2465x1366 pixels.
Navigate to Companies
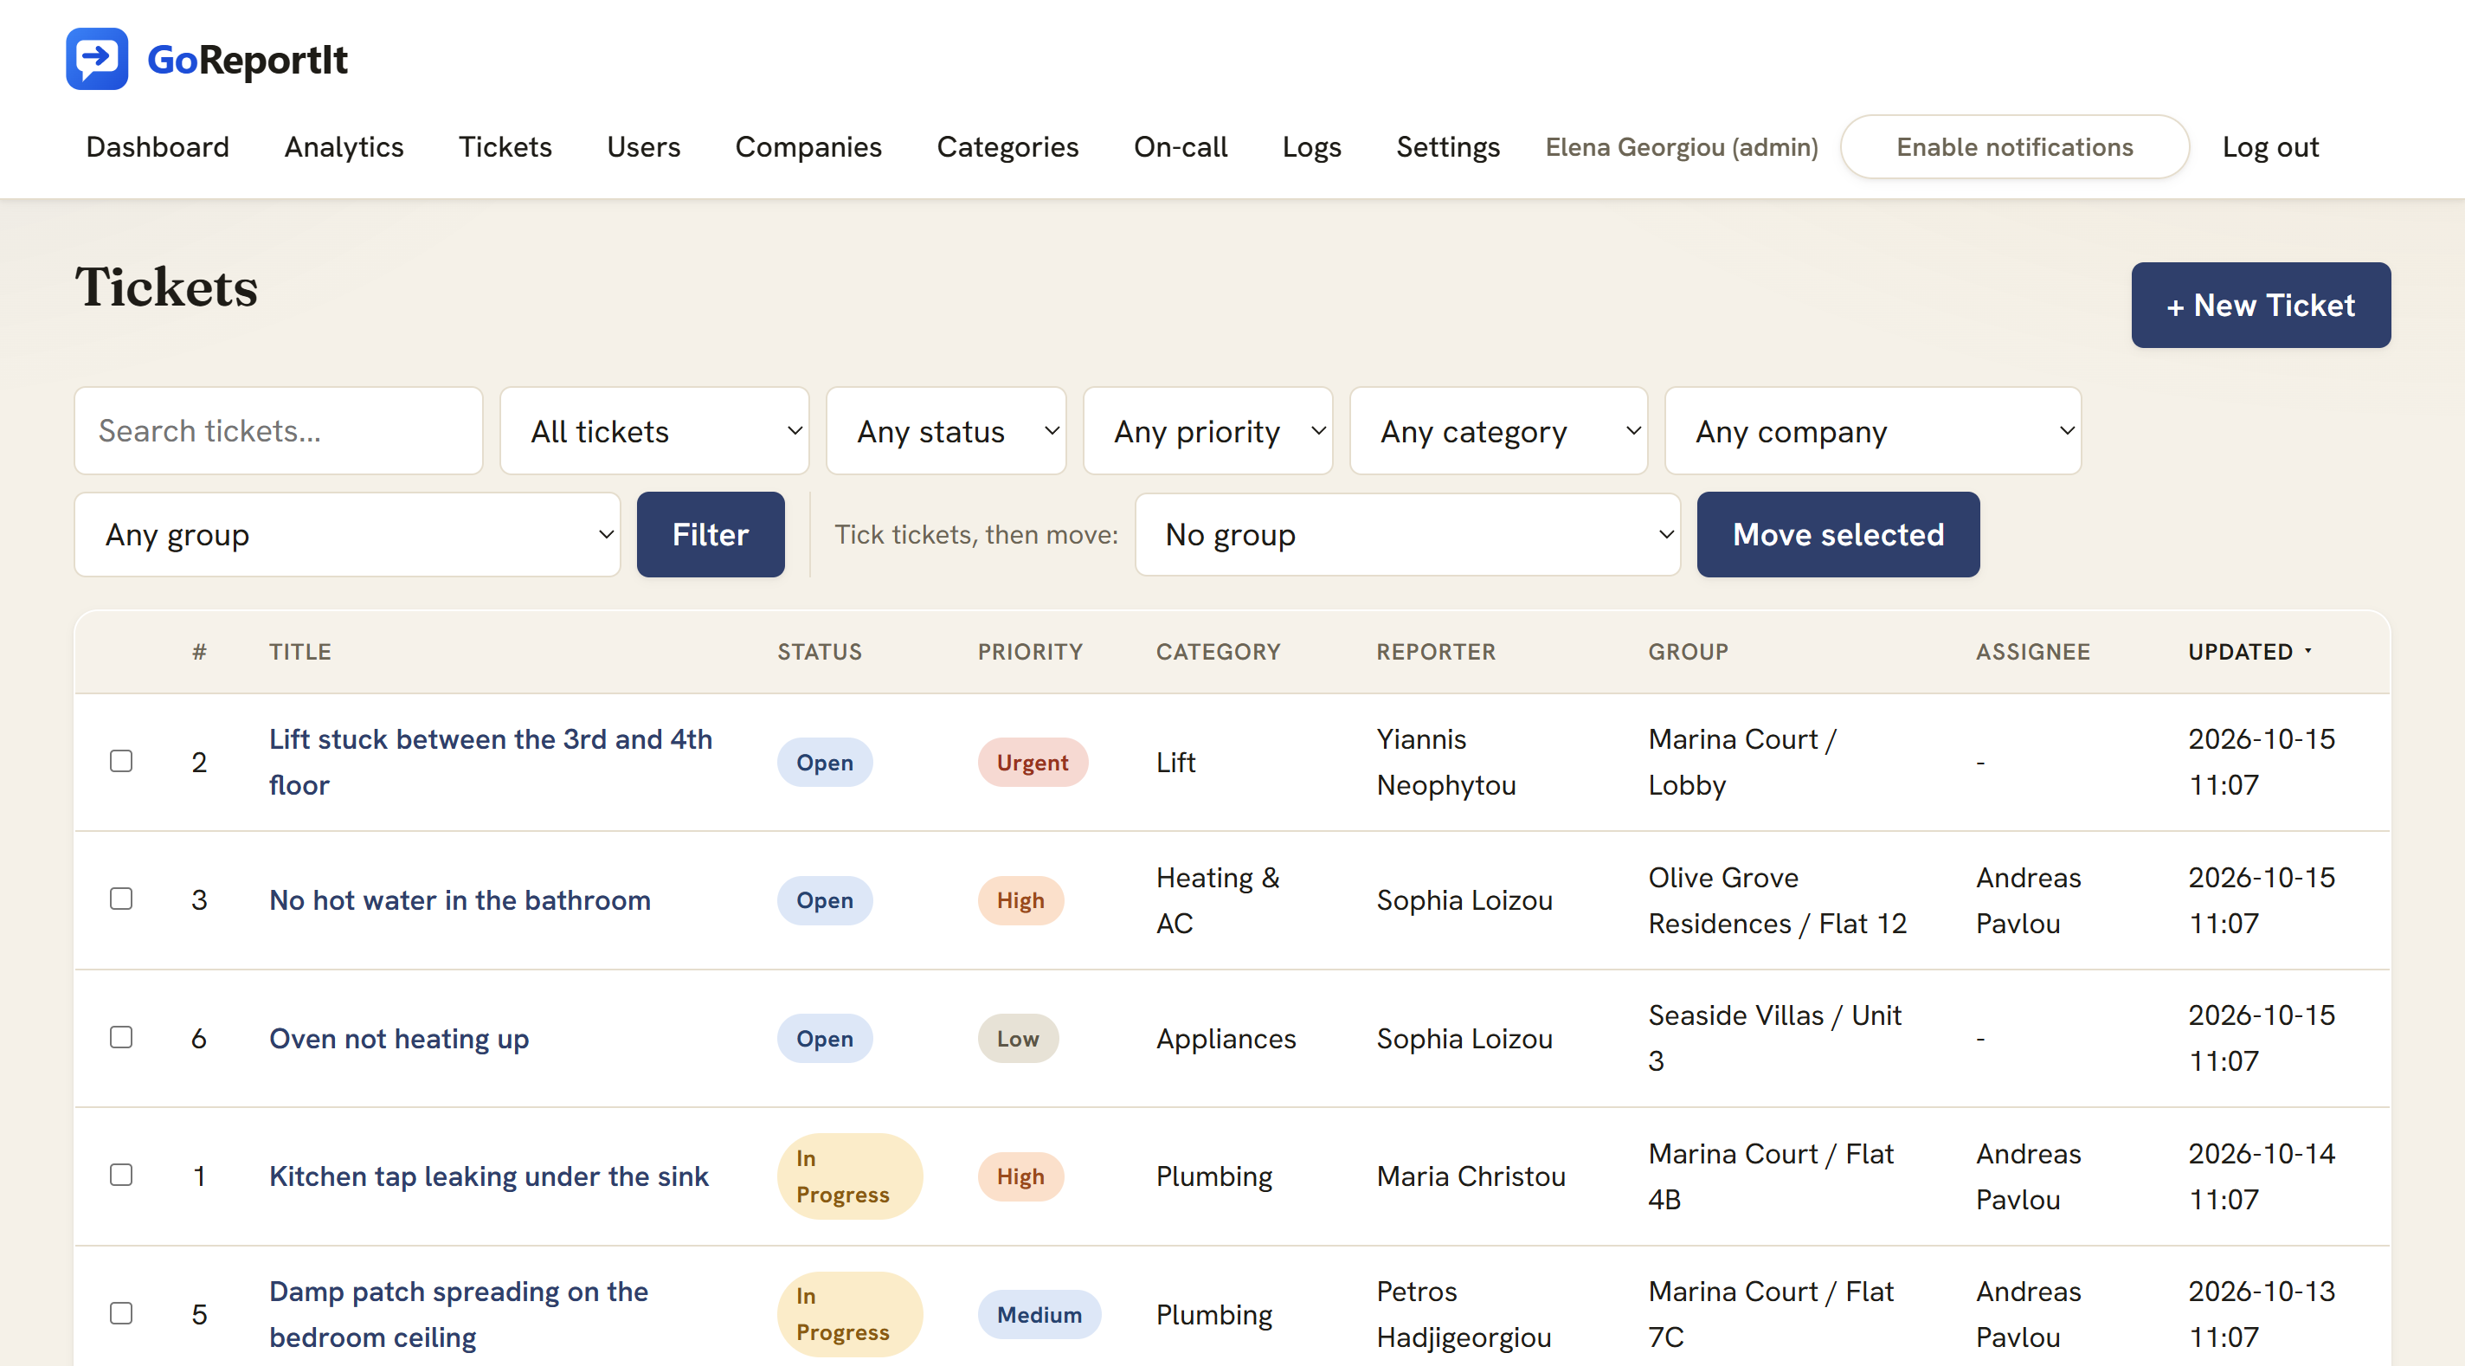[808, 146]
